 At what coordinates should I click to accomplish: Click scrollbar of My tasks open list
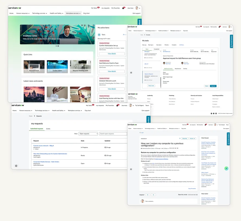pos(161,82)
